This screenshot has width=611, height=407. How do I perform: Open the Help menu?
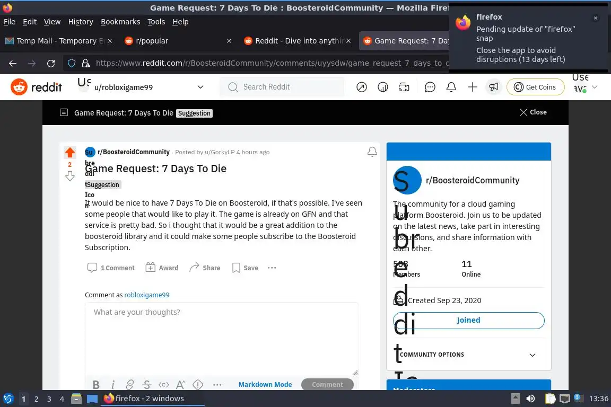[180, 22]
